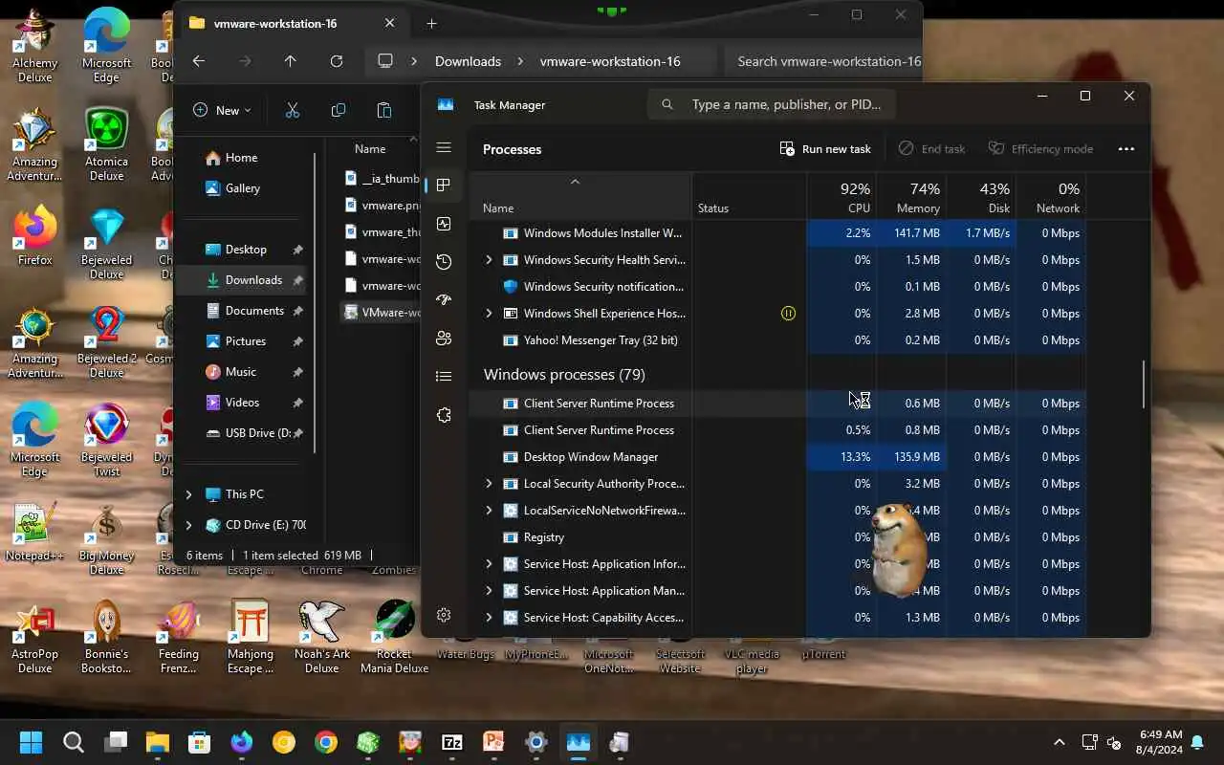The image size is (1224, 765).
Task: Open the Windows Start menu
Action: tap(32, 742)
